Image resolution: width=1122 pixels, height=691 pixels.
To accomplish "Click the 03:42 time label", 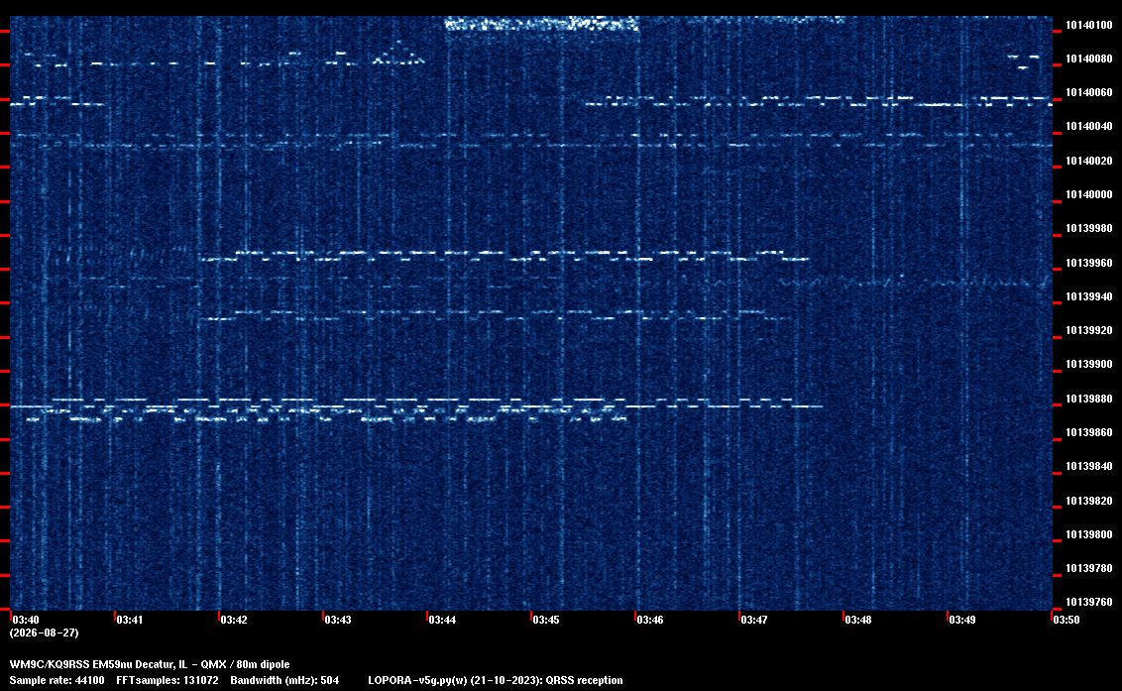I will (x=234, y=620).
